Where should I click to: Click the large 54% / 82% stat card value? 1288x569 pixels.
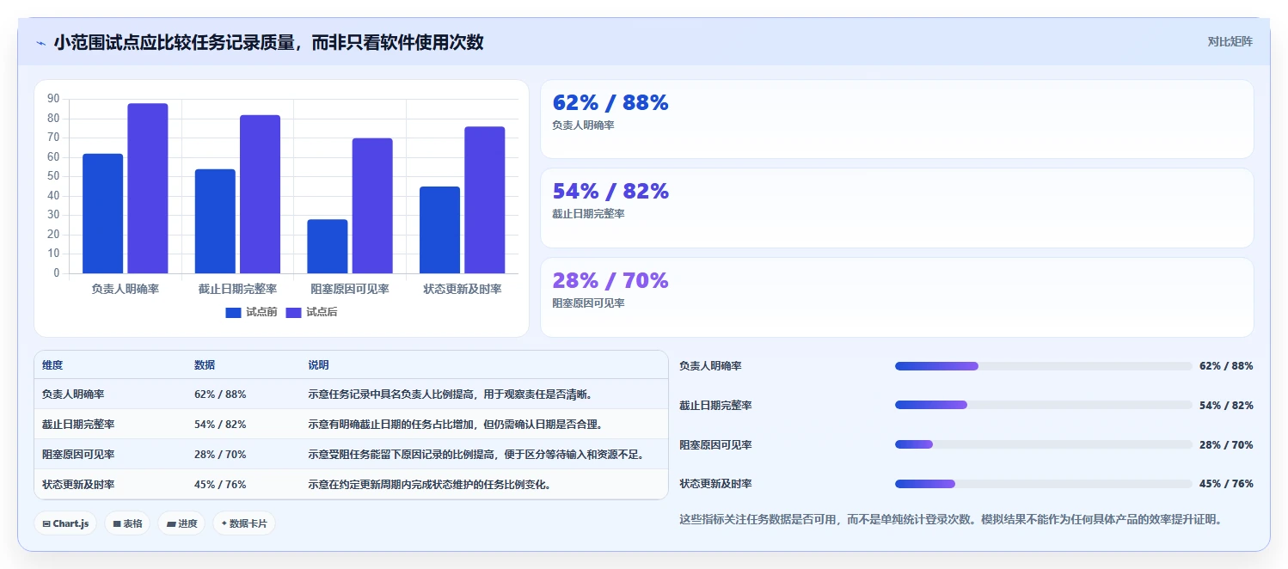(x=610, y=191)
